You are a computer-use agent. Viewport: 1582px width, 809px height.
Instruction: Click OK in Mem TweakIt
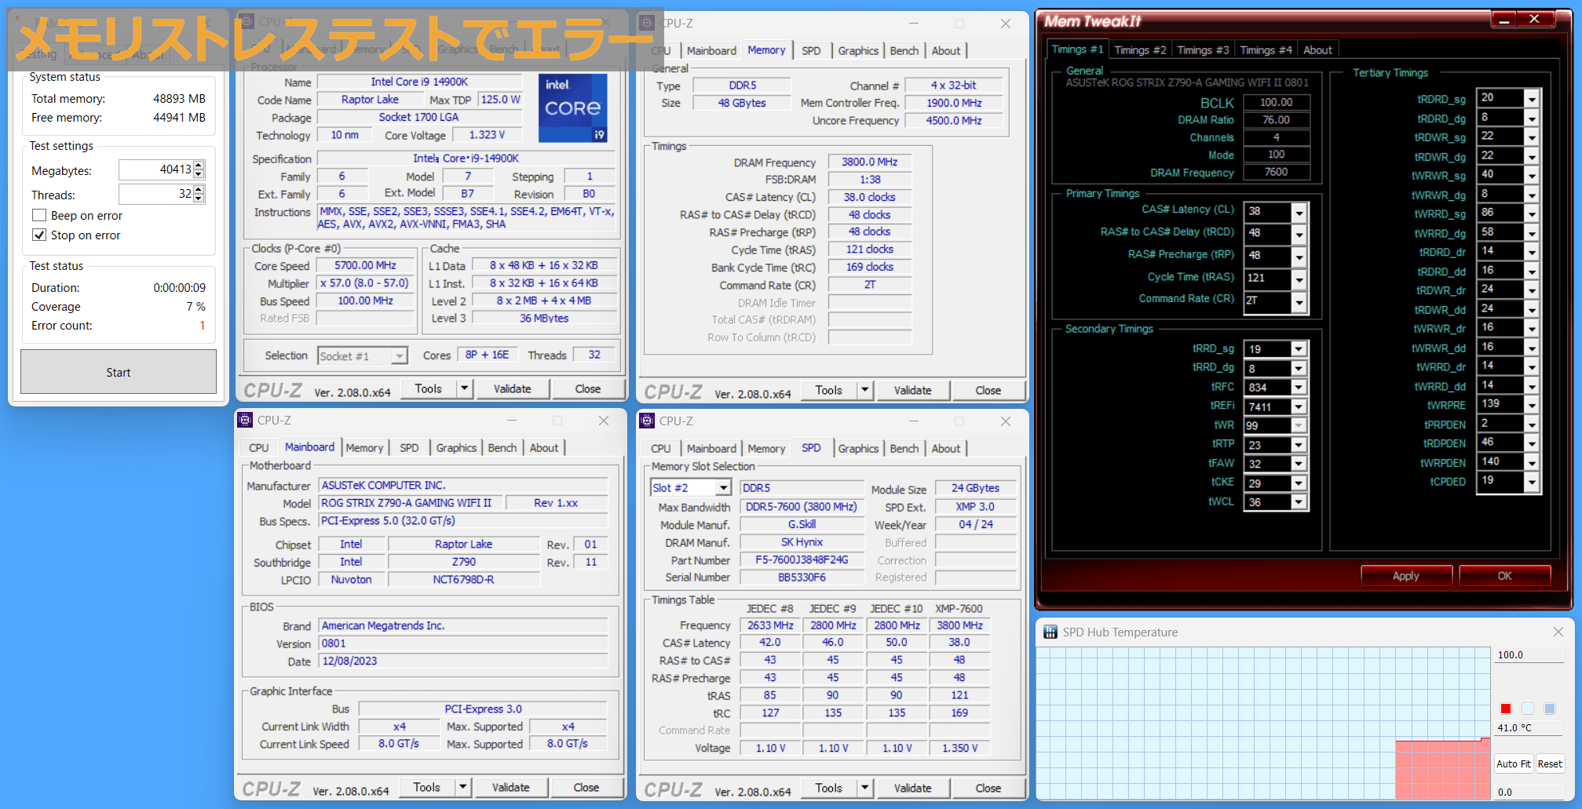pyautogui.click(x=1504, y=576)
